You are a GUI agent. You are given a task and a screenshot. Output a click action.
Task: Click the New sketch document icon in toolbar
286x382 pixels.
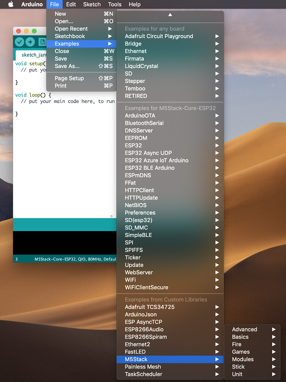click(42, 42)
